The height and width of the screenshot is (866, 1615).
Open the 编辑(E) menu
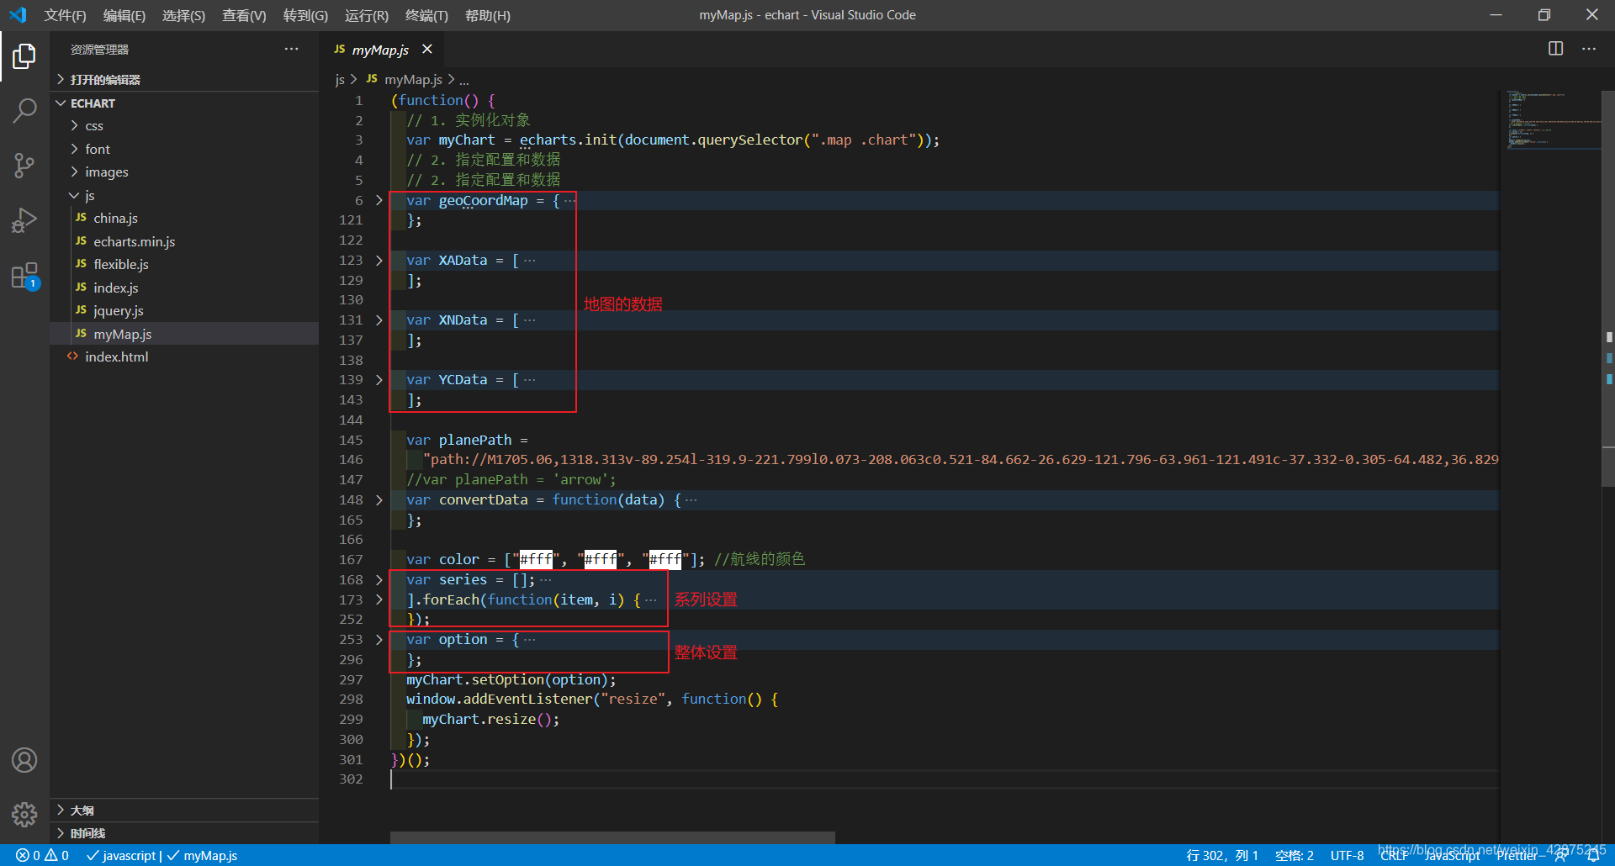point(124,15)
